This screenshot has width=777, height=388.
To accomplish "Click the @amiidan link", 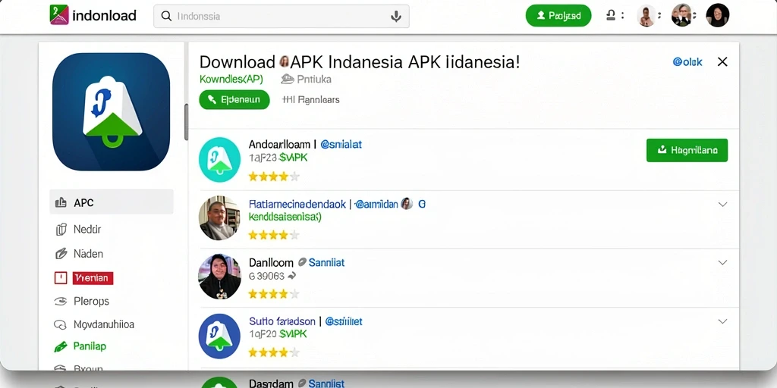I will [376, 204].
